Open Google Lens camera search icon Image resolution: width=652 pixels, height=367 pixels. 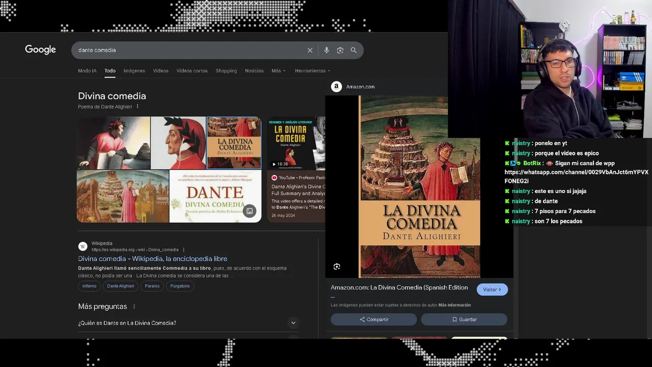340,50
